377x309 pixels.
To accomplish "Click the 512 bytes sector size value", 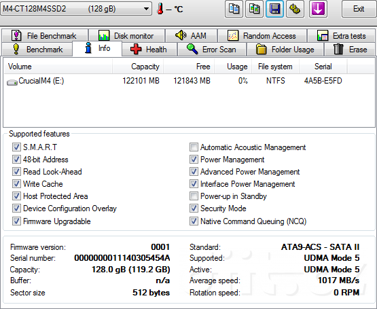I will click(151, 293).
